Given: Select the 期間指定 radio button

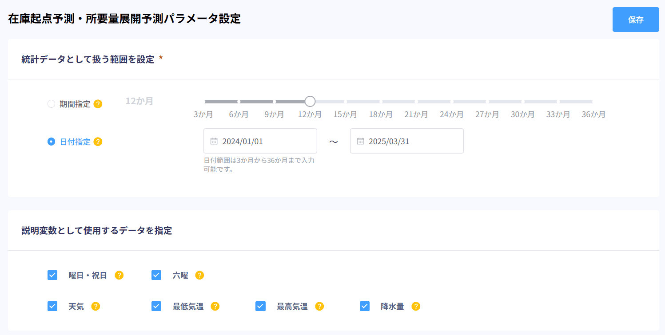Looking at the screenshot, I should [x=51, y=104].
